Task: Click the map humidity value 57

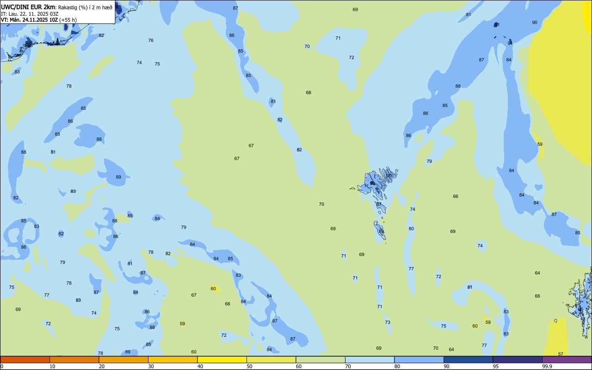Action: pos(561,354)
